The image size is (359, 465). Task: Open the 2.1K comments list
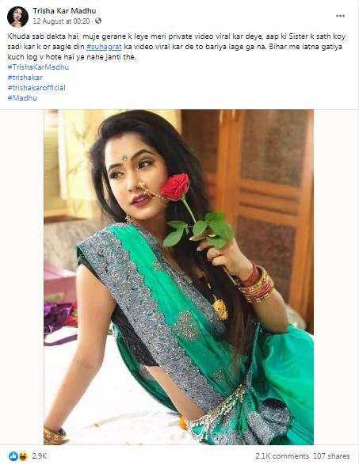pos(282,455)
